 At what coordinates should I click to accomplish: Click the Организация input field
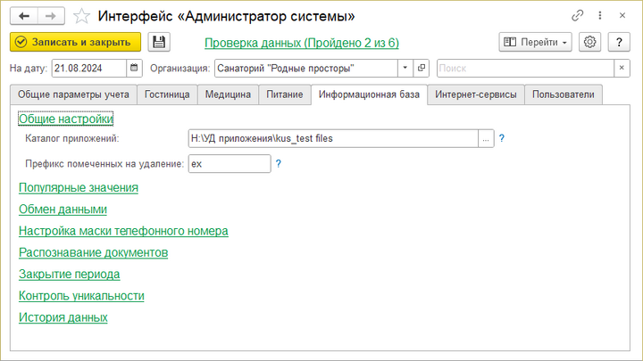click(306, 69)
